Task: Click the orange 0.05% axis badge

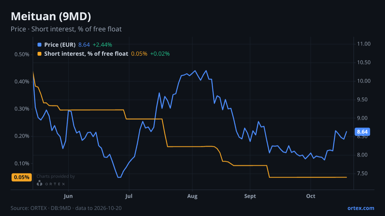Action: coord(22,177)
